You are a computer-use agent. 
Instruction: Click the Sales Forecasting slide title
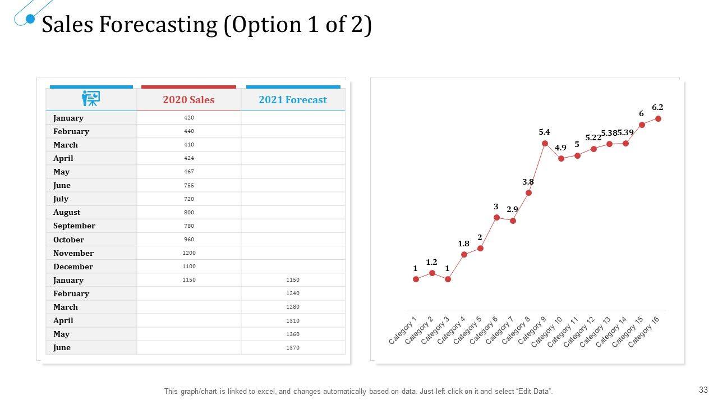[206, 25]
